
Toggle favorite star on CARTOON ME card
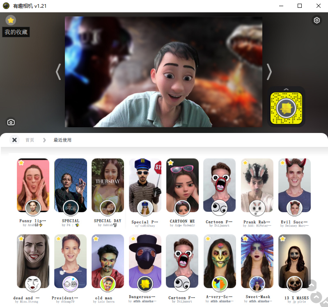click(x=170, y=163)
